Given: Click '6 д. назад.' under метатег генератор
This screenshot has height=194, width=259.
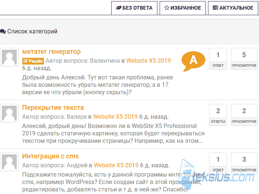Looking at the screenshot, I should (x=37, y=68).
